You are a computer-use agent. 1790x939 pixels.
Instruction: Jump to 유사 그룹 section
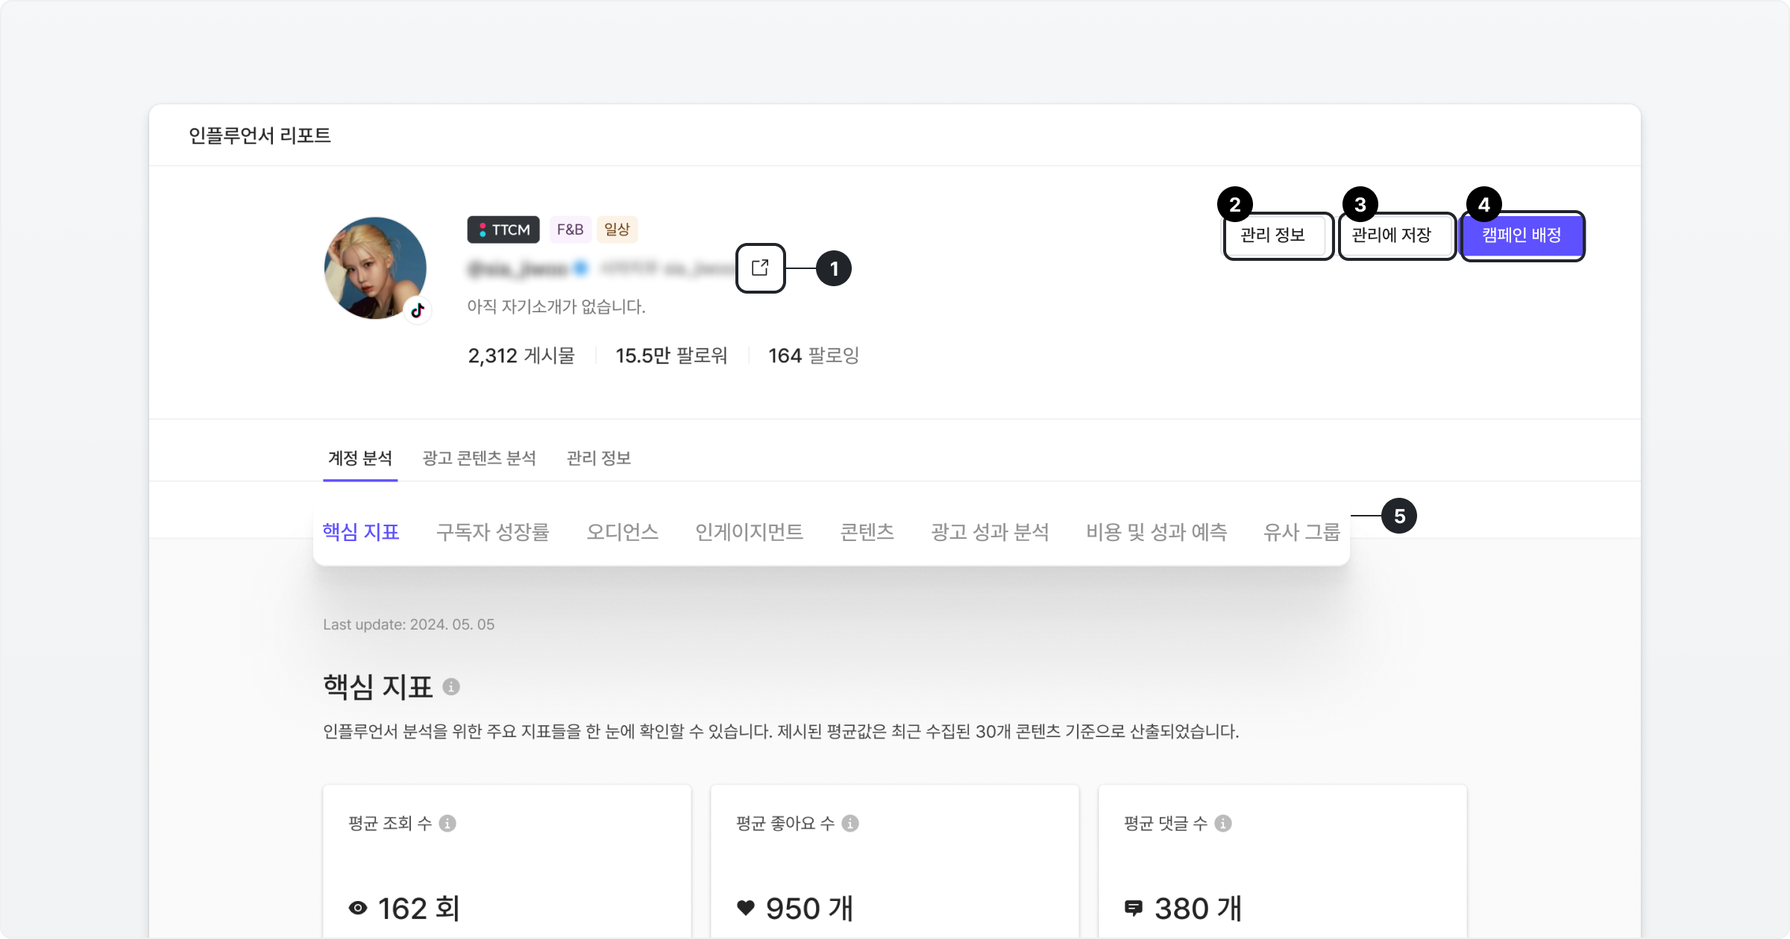[1302, 532]
